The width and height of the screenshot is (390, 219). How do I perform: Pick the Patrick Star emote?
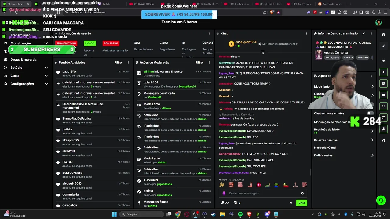[x=249, y=185]
